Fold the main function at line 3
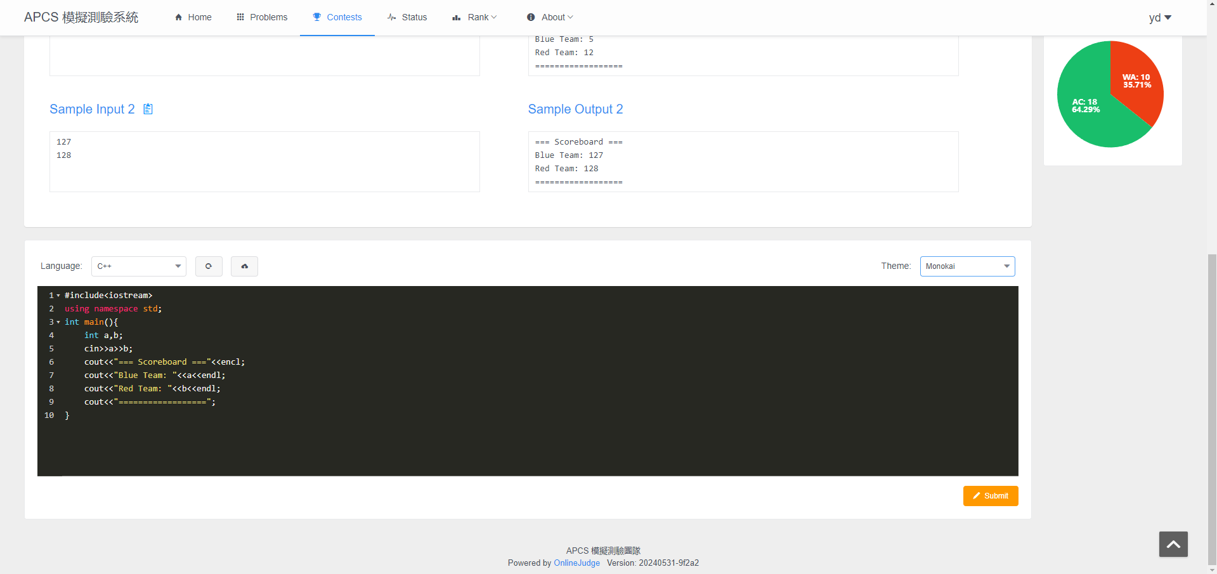Screen dimensions: 1217x574 pyautogui.click(x=58, y=322)
